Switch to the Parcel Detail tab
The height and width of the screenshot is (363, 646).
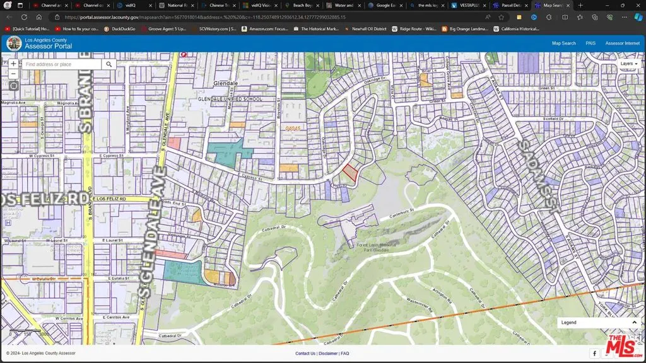[510, 5]
